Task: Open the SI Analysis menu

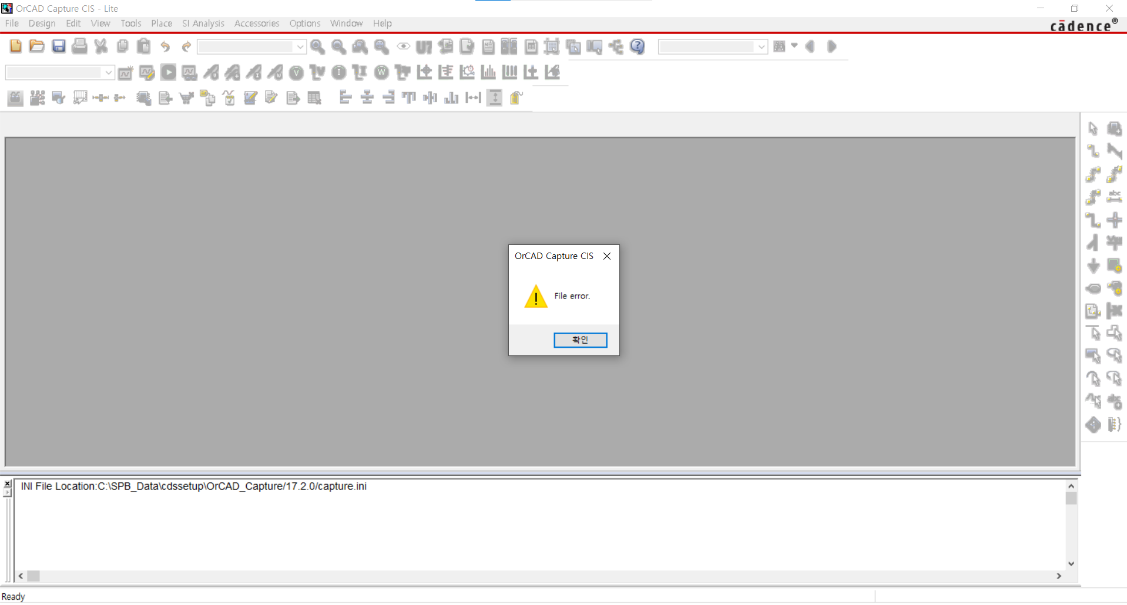Action: 203,23
